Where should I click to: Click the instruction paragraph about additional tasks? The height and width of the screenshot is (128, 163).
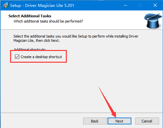76,38
